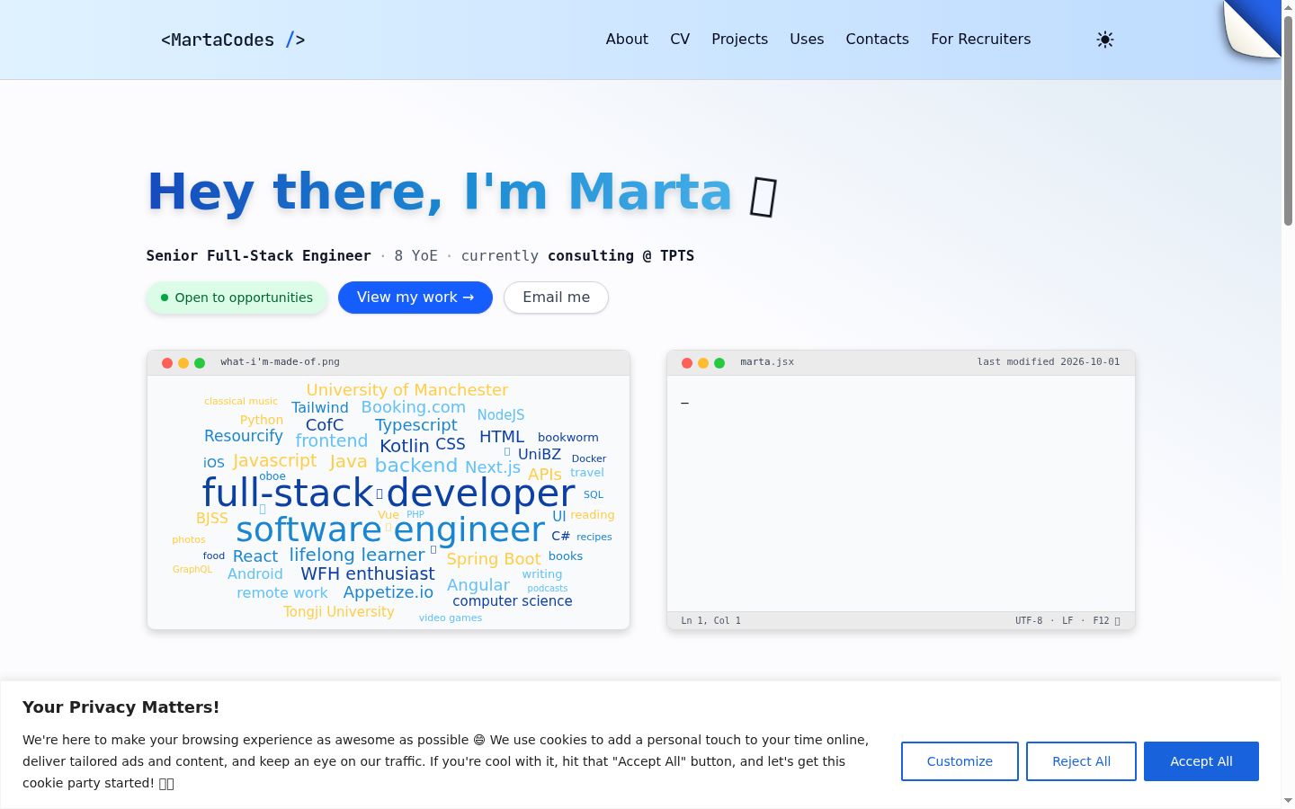Click the page-curl corner in the top right
Viewport: 1295px width, 809px height.
pyautogui.click(x=1252, y=29)
